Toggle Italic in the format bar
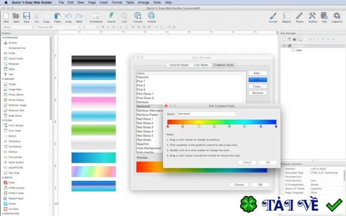Image resolution: width=346 pixels, height=216 pixels. (108, 27)
